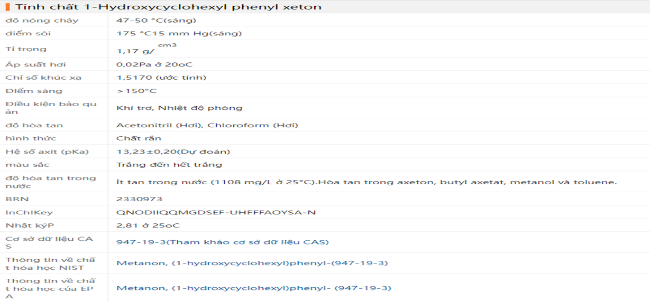
Task: Click the vapor pressure value 0,02Pa
Action: 154,64
